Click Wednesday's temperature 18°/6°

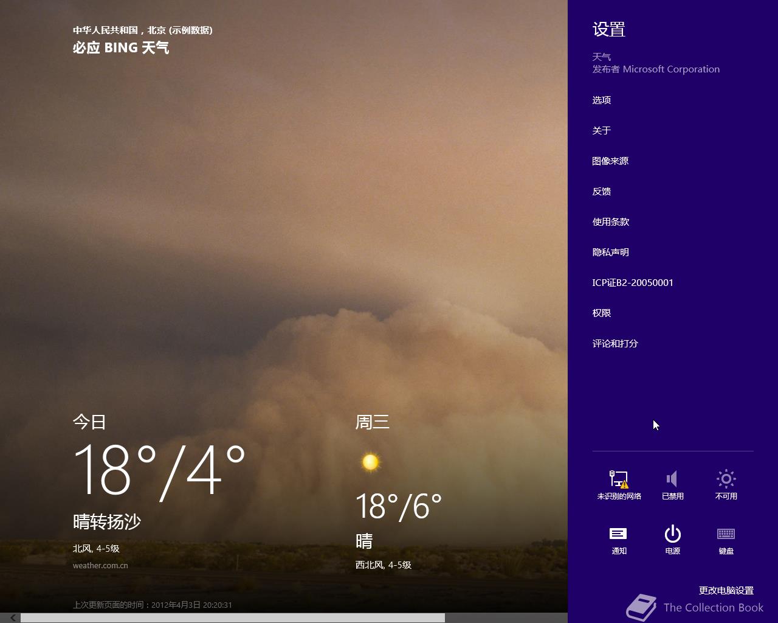coord(399,506)
